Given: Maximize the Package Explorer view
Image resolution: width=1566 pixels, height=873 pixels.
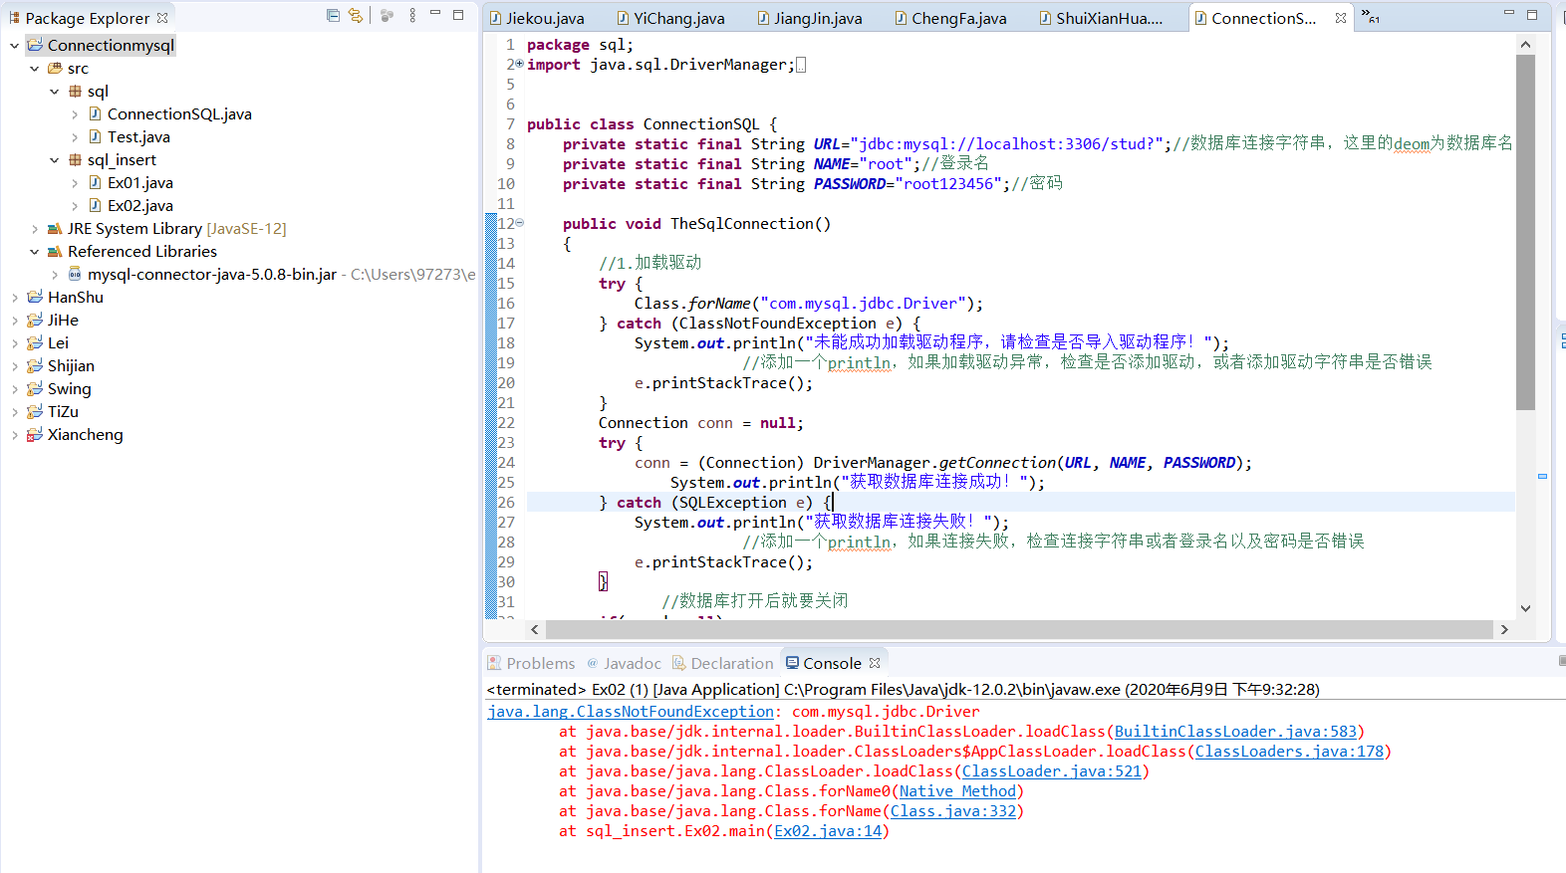Looking at the screenshot, I should [458, 14].
